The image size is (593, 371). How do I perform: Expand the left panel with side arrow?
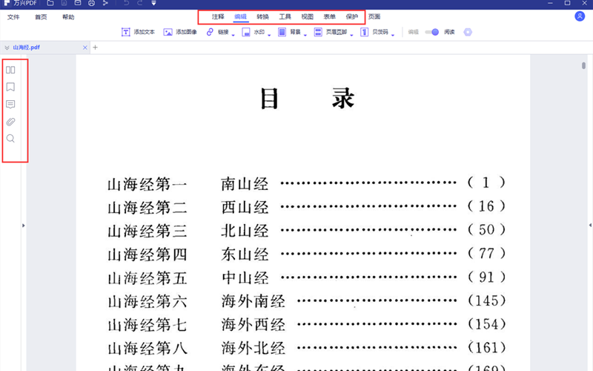(x=24, y=225)
